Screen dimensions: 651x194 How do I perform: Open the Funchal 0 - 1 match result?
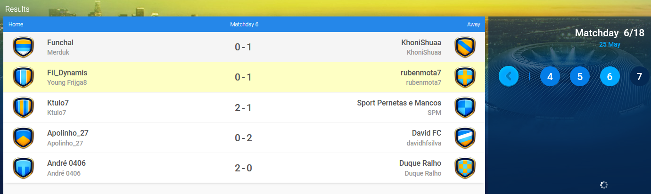coord(243,47)
